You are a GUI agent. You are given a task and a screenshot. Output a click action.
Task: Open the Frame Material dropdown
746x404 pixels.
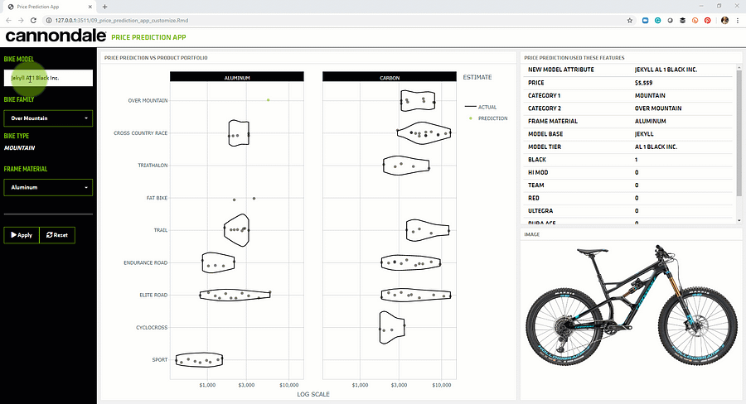(x=48, y=187)
